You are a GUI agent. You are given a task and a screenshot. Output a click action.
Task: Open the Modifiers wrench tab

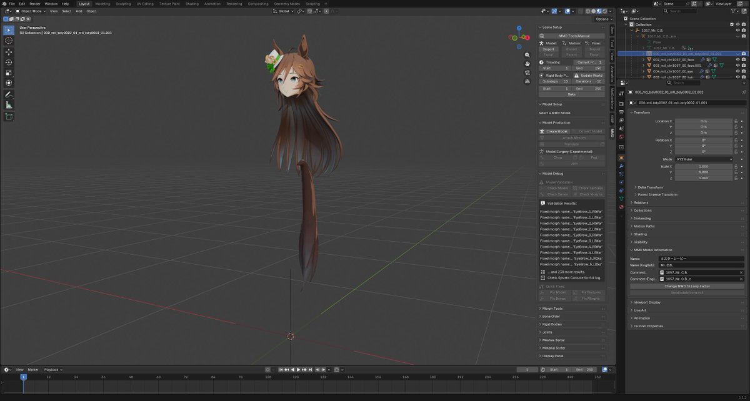click(621, 166)
